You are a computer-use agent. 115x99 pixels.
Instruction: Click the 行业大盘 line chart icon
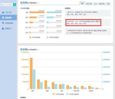click(x=3, y=12)
